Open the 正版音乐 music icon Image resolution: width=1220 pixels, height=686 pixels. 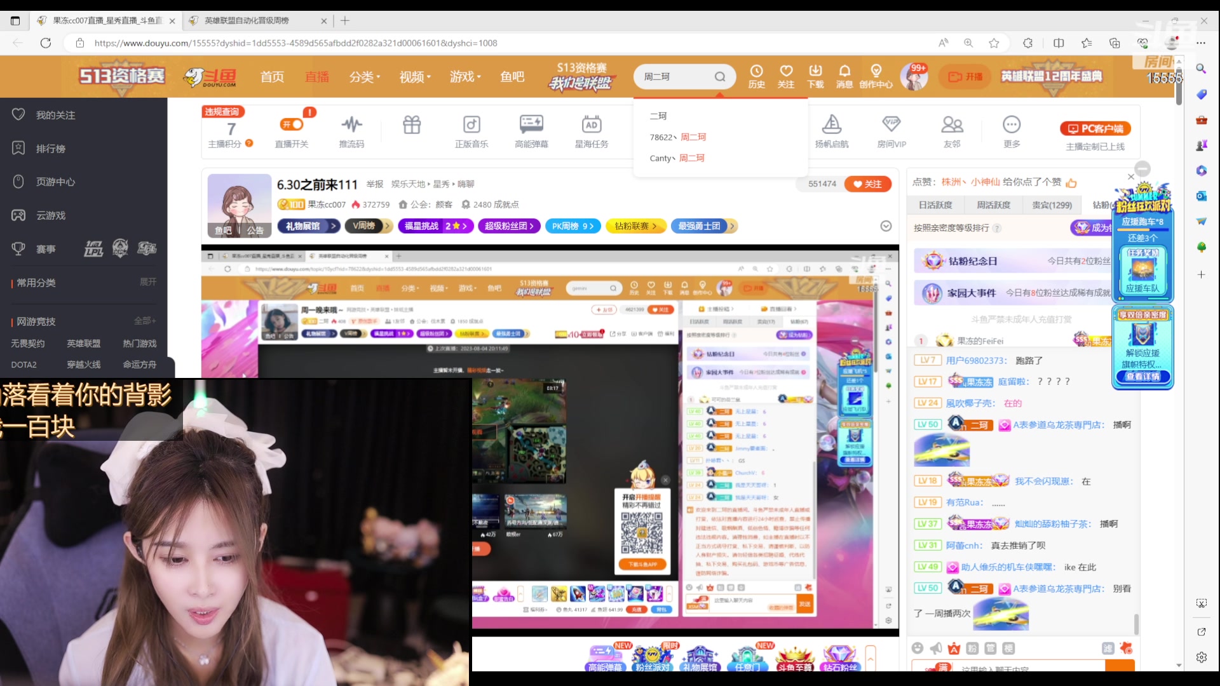click(x=471, y=131)
